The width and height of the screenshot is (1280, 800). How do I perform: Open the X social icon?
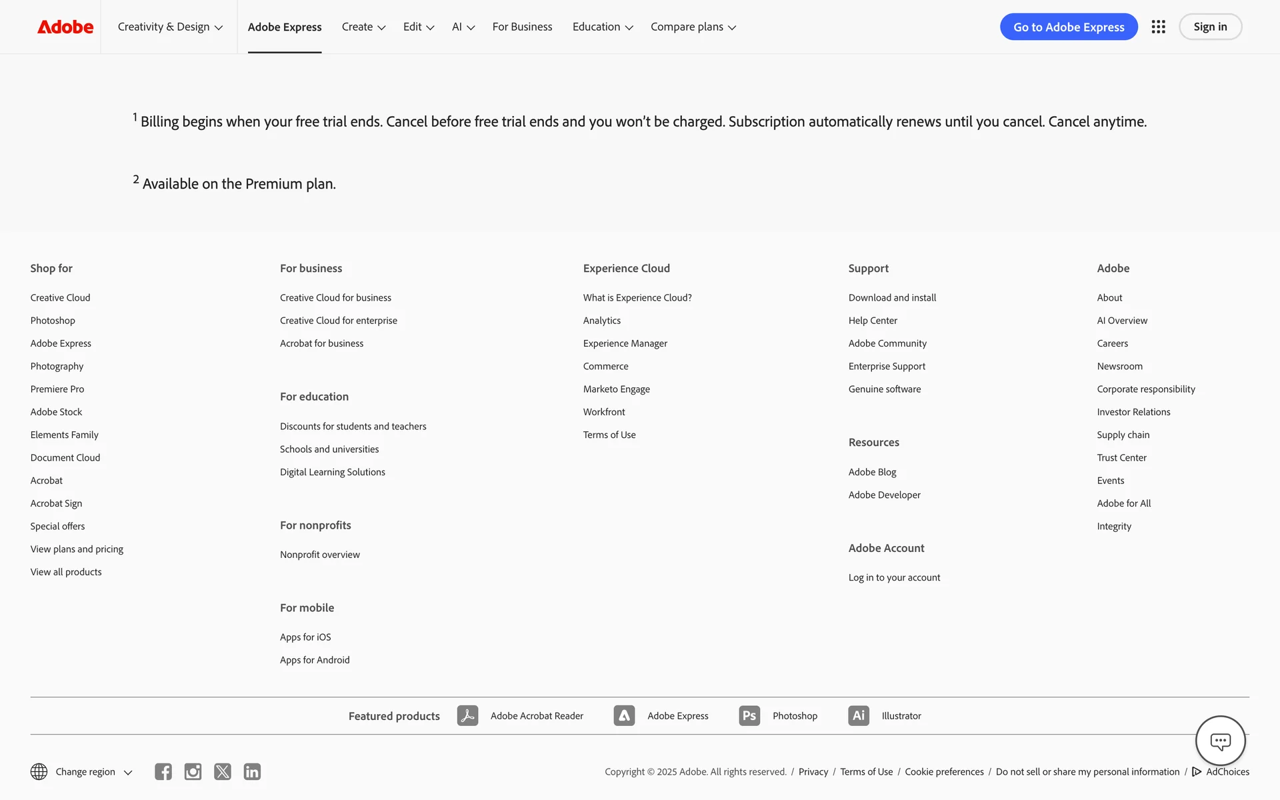(x=223, y=771)
